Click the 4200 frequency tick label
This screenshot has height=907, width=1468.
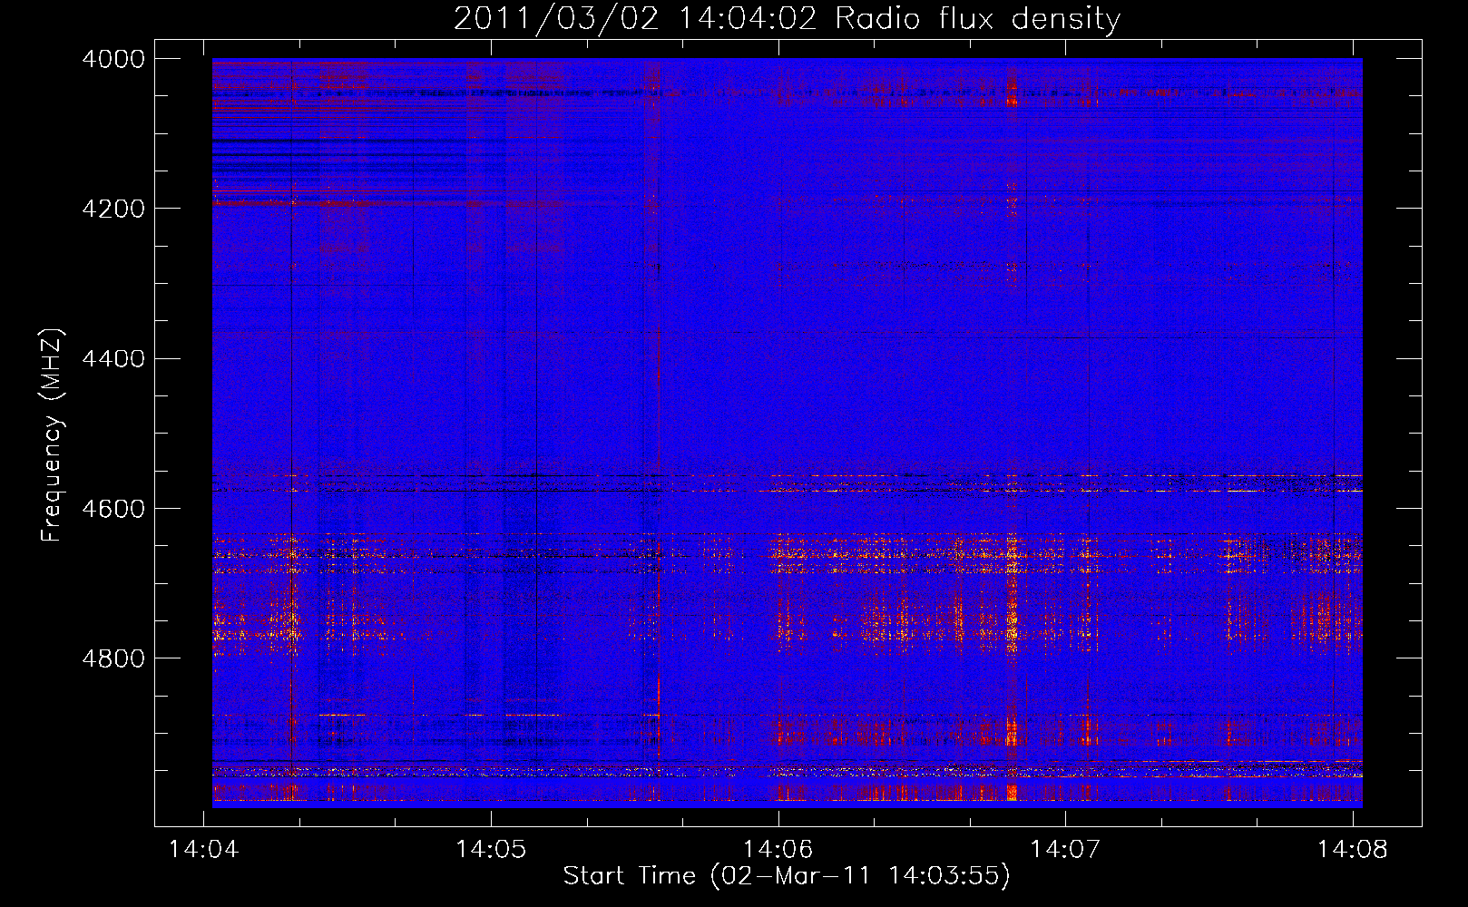click(113, 209)
